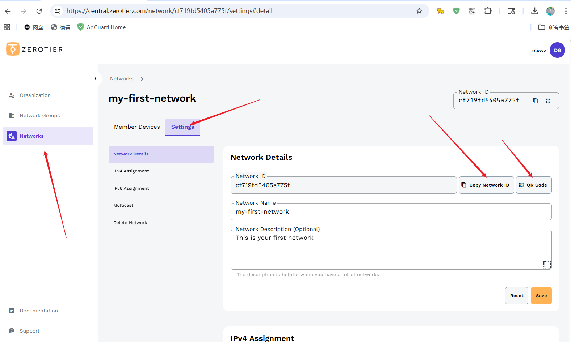Bookmark this page with the star icon

coord(419,11)
